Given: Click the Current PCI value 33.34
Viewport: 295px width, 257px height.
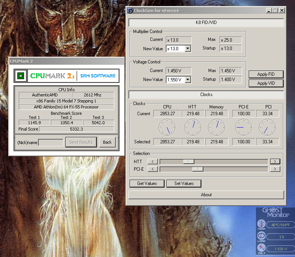Looking at the screenshot, I should click(267, 114).
